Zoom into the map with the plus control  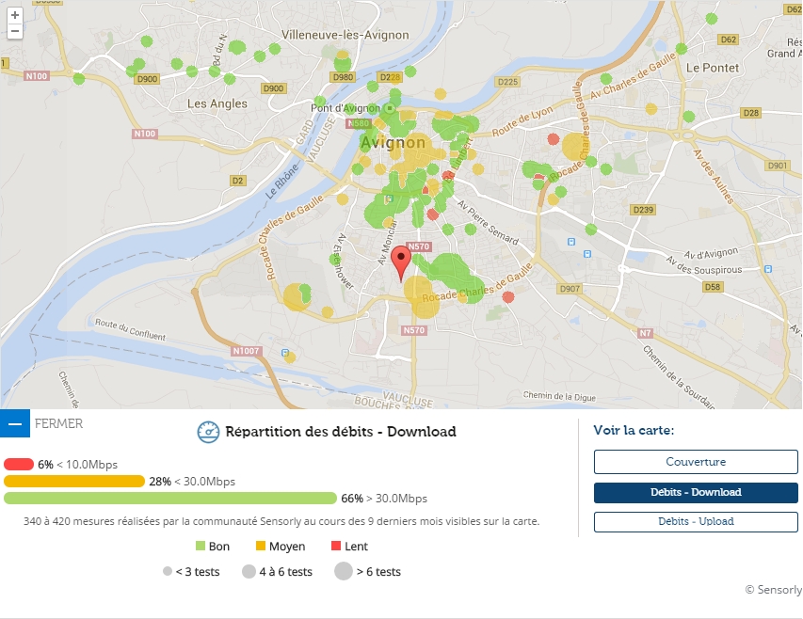16,16
